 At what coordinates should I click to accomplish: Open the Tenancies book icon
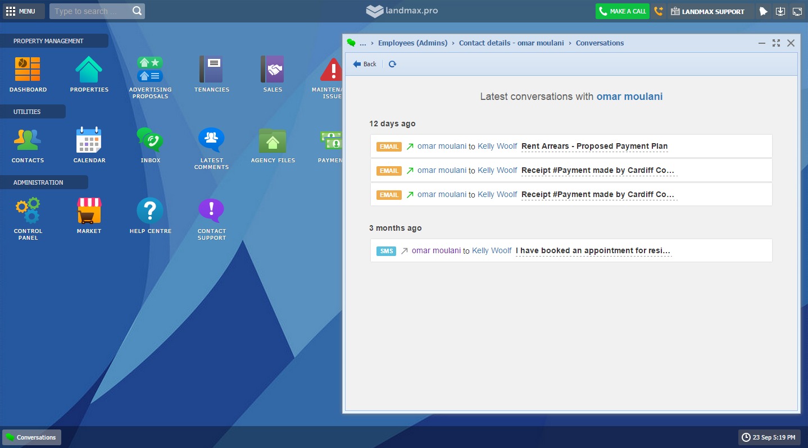[x=211, y=70]
